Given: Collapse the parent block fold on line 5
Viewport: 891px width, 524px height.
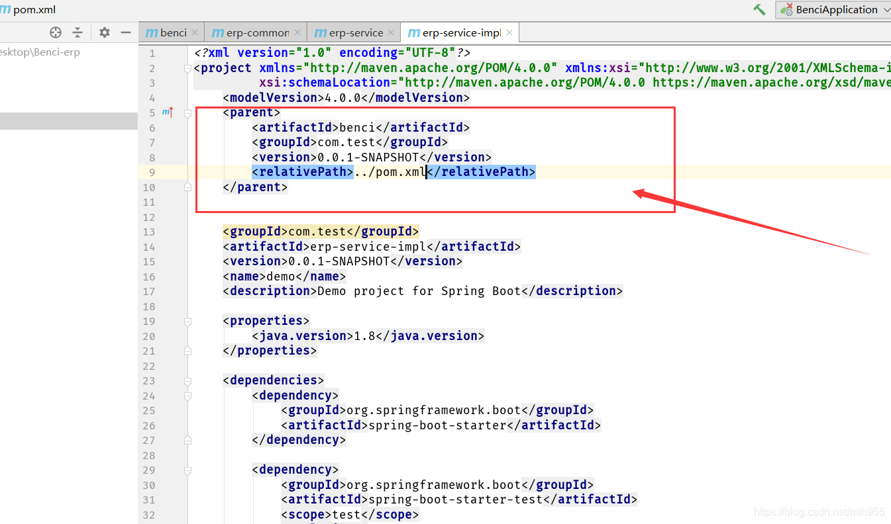Looking at the screenshot, I should tap(187, 112).
